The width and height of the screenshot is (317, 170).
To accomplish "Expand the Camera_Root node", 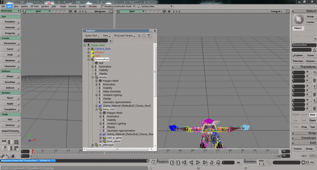I will (x=89, y=49).
